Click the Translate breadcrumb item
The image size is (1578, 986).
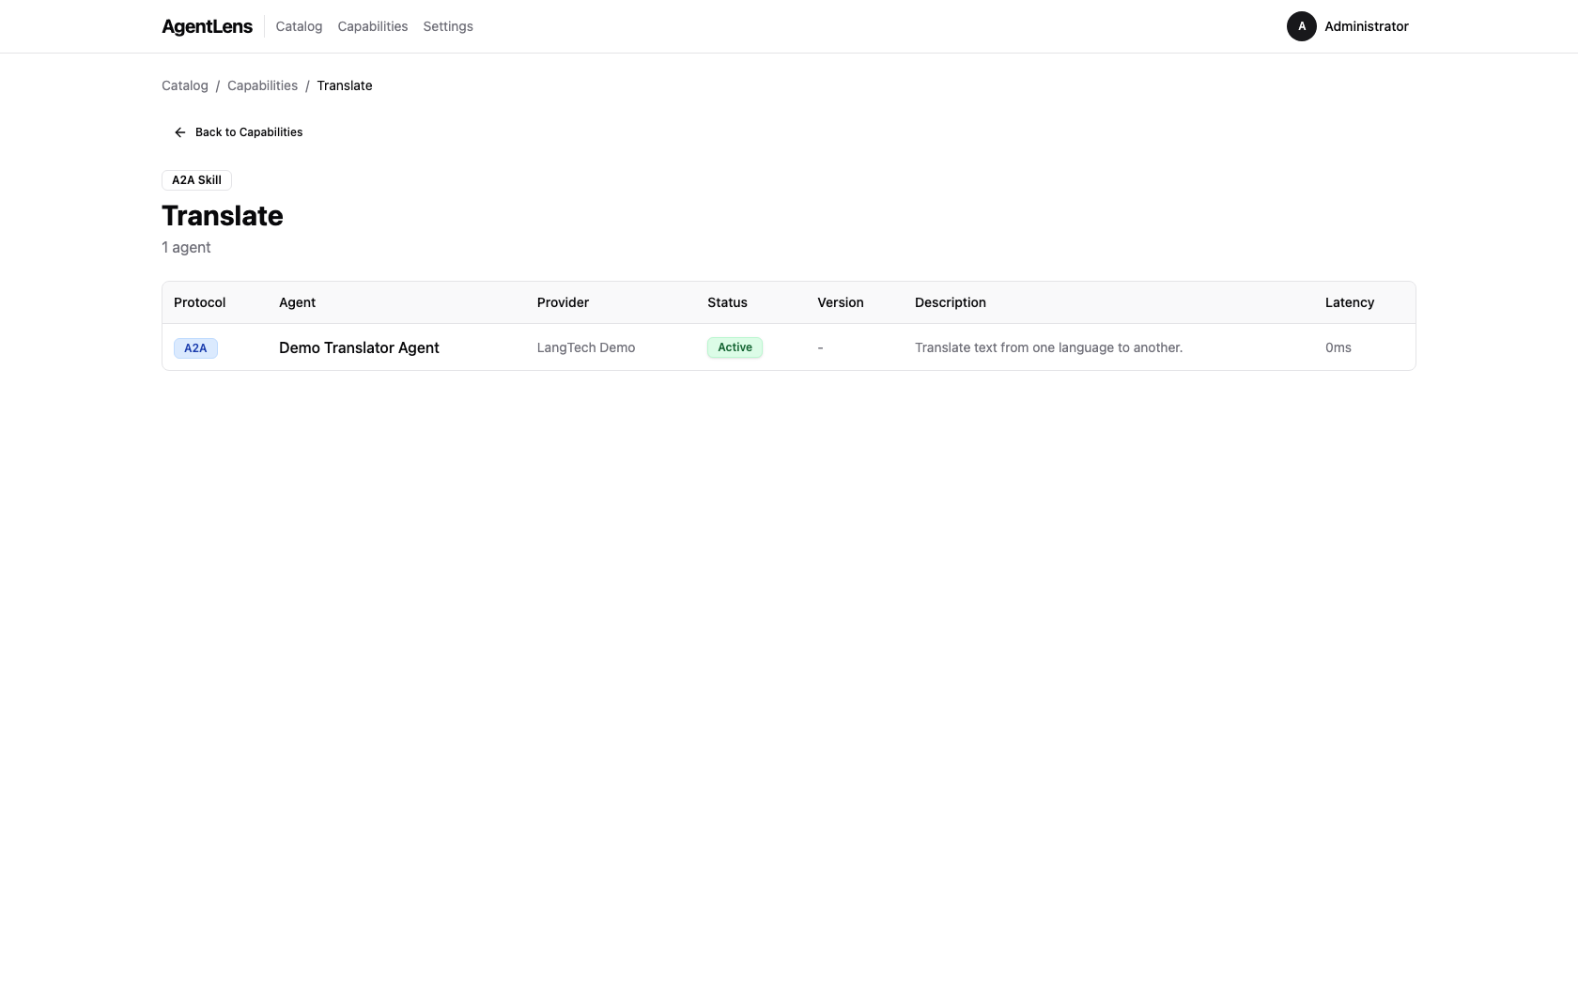point(344,85)
